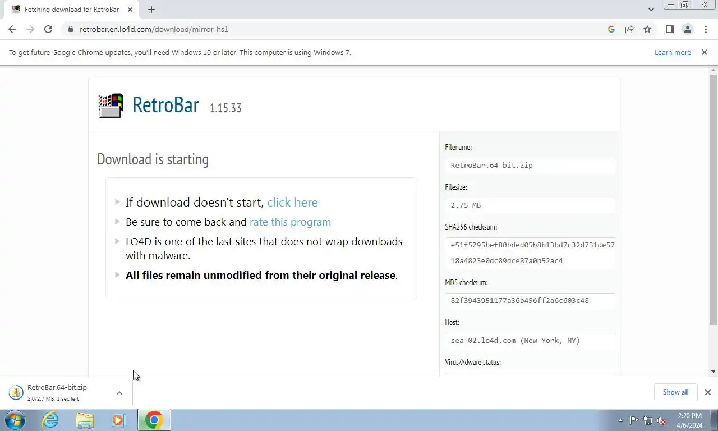Go back to the previous page
The height and width of the screenshot is (431, 718).
pyautogui.click(x=12, y=29)
